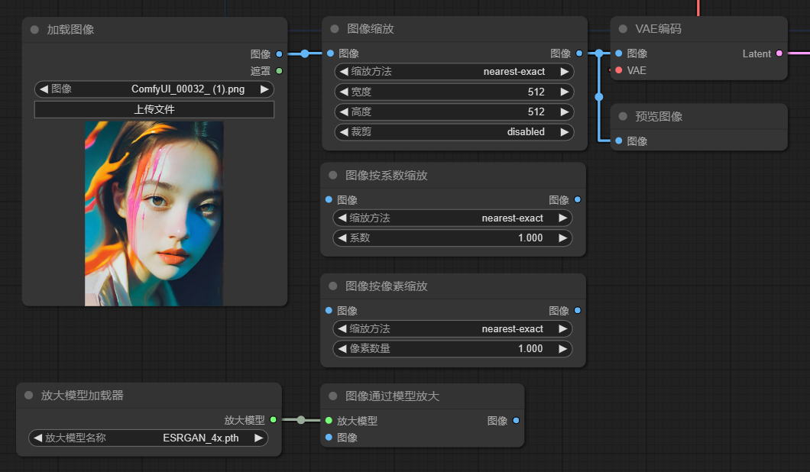Viewport: 810px width, 472px height.
Task: Open the 放大模型名称 ESRGAN_4x.pth selector
Action: click(148, 438)
